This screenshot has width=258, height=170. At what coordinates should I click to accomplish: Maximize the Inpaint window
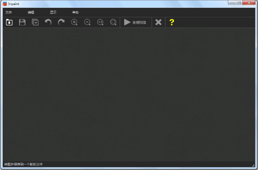239,3
